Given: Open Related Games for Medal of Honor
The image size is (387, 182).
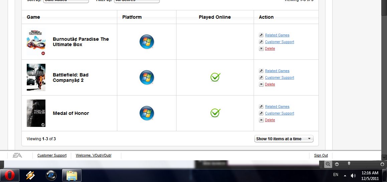Looking at the screenshot, I should (277, 107).
